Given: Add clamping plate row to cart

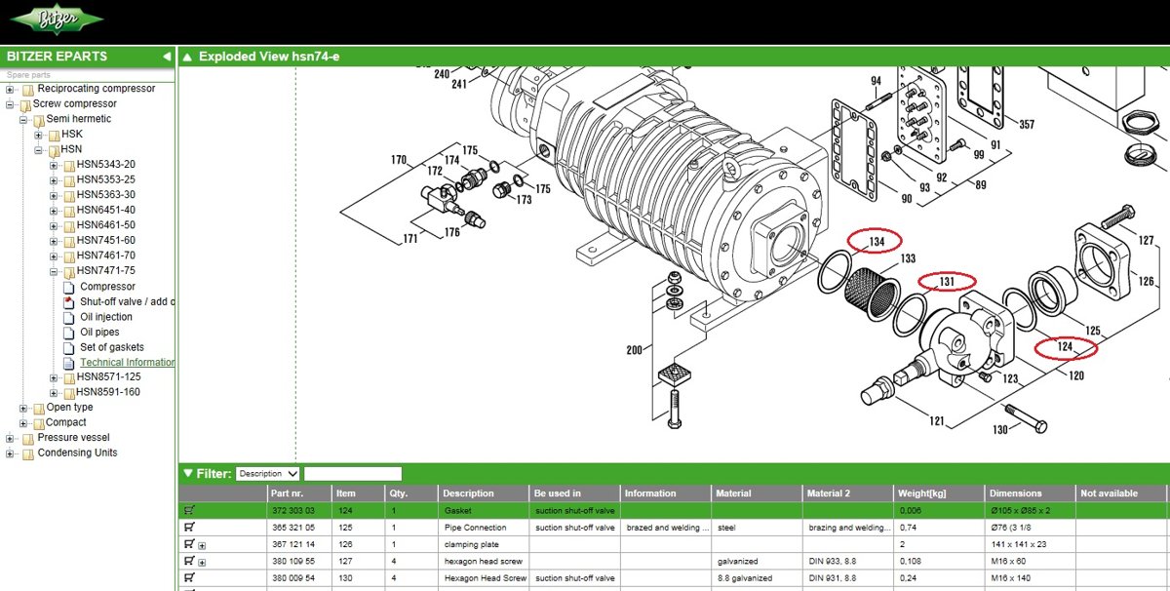Looking at the screenshot, I should click(189, 544).
